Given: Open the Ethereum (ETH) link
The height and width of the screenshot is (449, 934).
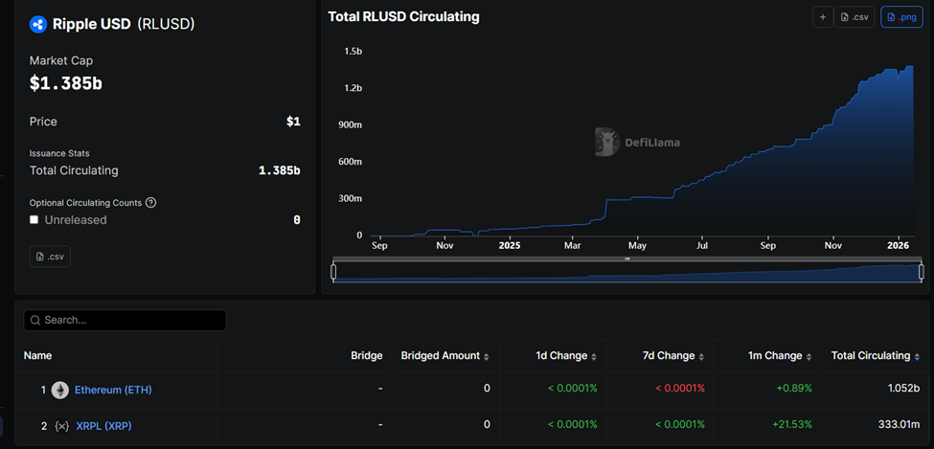Looking at the screenshot, I should pyautogui.click(x=113, y=390).
